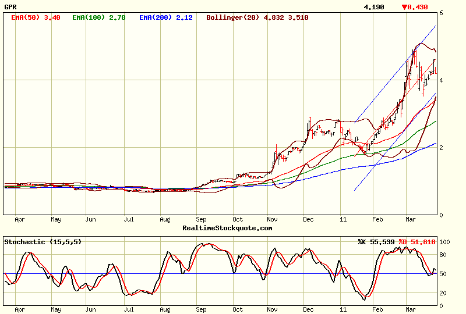Click the price axis label 6
This screenshot has height=314, width=466.
pos(442,13)
